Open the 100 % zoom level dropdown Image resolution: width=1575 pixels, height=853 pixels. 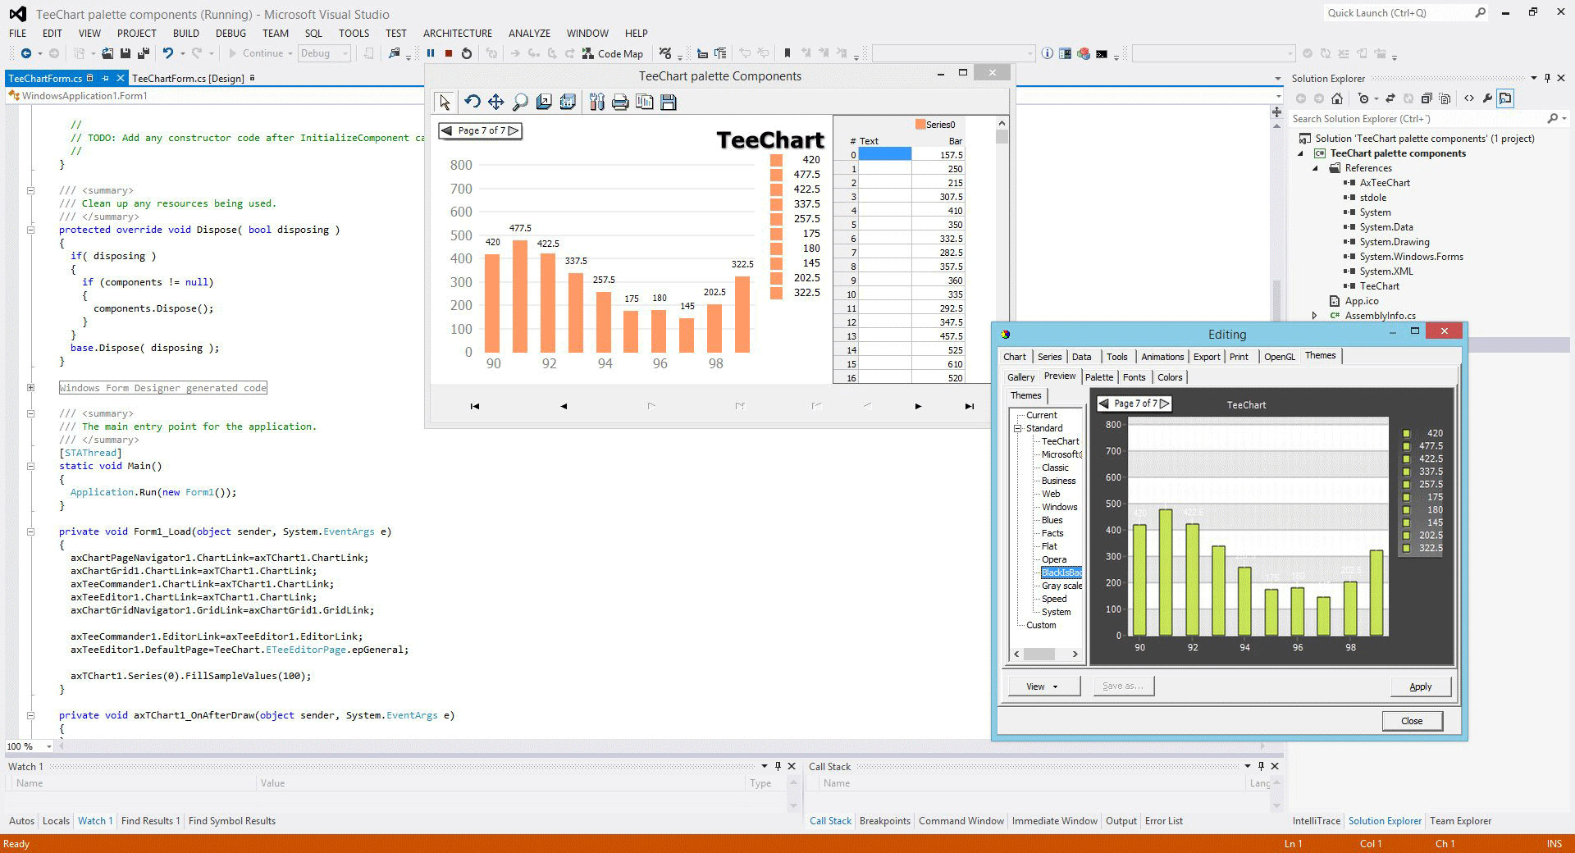49,746
